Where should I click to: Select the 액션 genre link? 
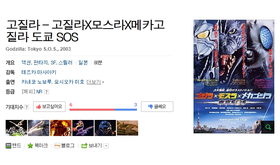[x=26, y=63]
